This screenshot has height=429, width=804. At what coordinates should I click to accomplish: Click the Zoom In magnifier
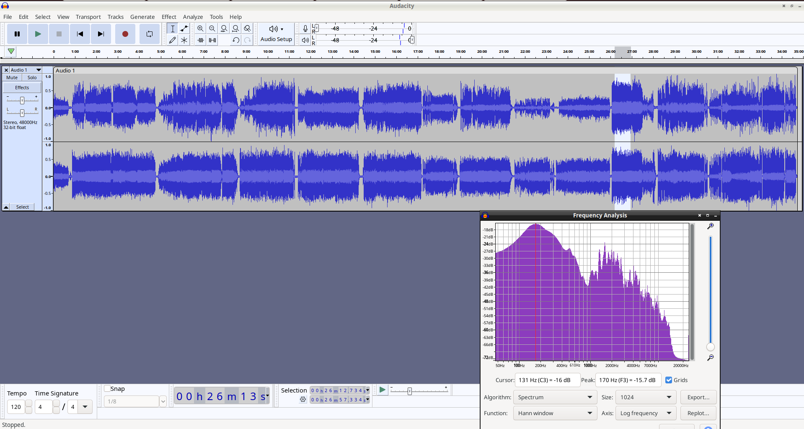coord(200,28)
